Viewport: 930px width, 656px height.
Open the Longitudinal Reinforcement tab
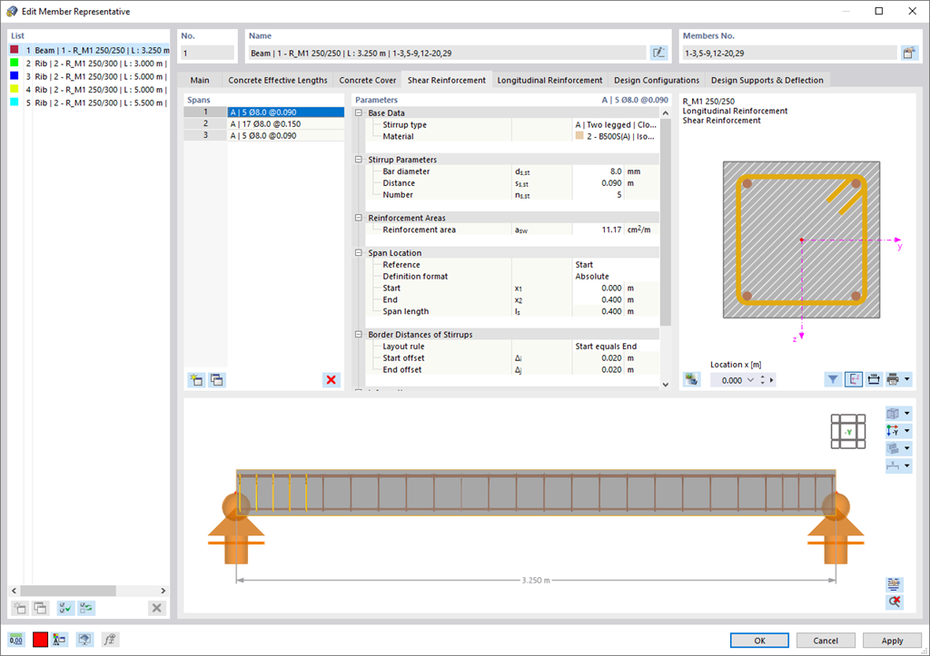coord(549,80)
